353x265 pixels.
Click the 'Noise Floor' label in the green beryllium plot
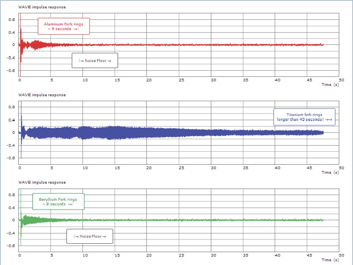(x=90, y=236)
